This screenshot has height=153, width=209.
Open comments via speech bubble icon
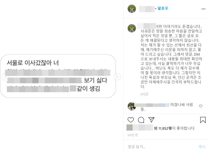click(141, 120)
